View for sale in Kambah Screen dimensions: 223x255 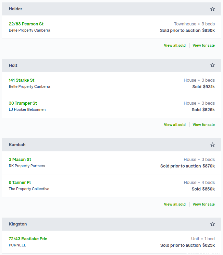click(x=203, y=204)
